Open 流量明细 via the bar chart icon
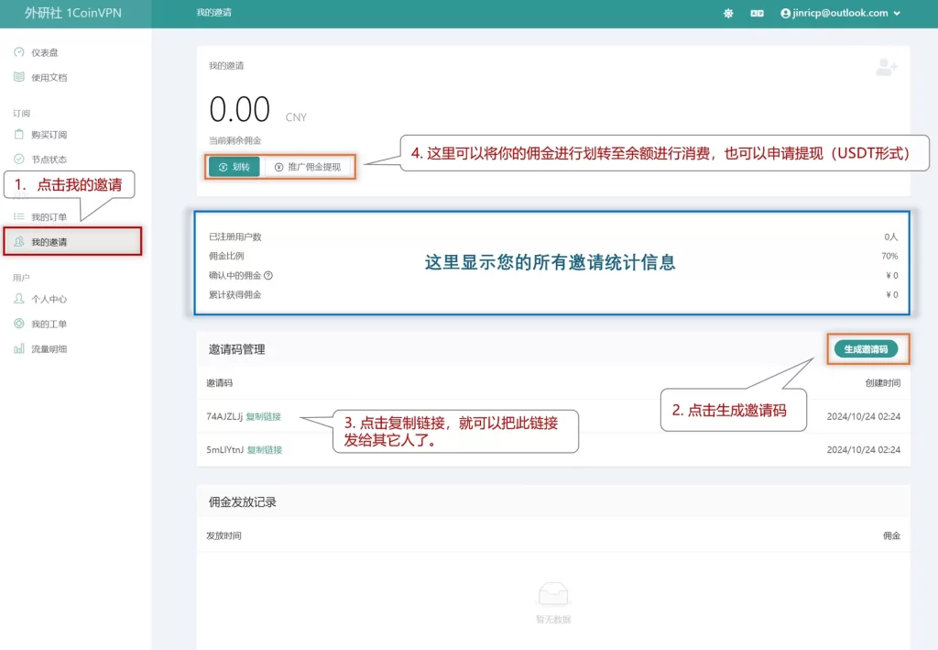The height and width of the screenshot is (650, 938). tap(20, 348)
